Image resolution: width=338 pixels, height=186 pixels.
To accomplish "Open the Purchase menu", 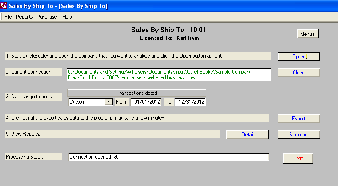I will pyautogui.click(x=47, y=17).
